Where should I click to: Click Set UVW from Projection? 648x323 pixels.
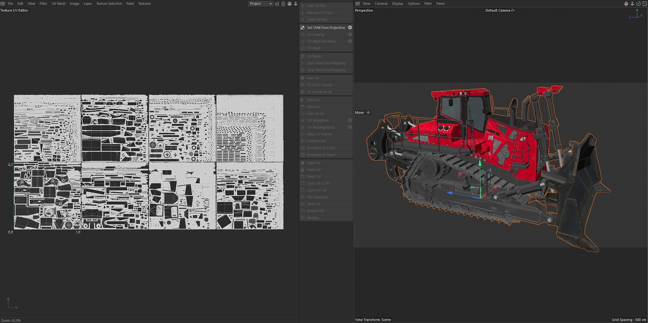(x=326, y=28)
